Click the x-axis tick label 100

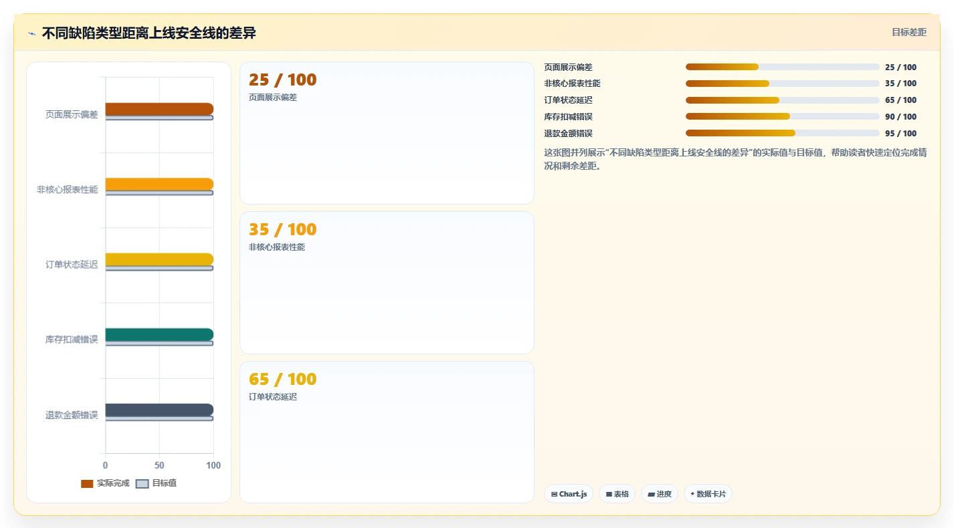[x=213, y=465]
